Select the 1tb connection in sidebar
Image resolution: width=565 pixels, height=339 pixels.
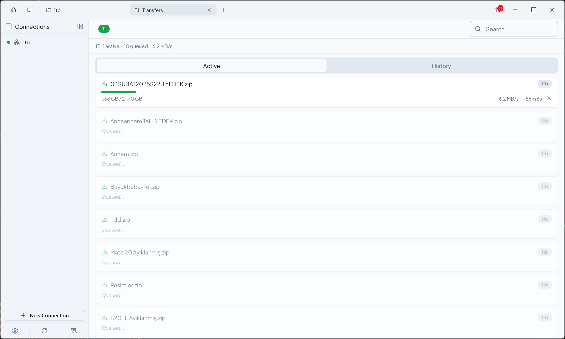click(x=26, y=42)
